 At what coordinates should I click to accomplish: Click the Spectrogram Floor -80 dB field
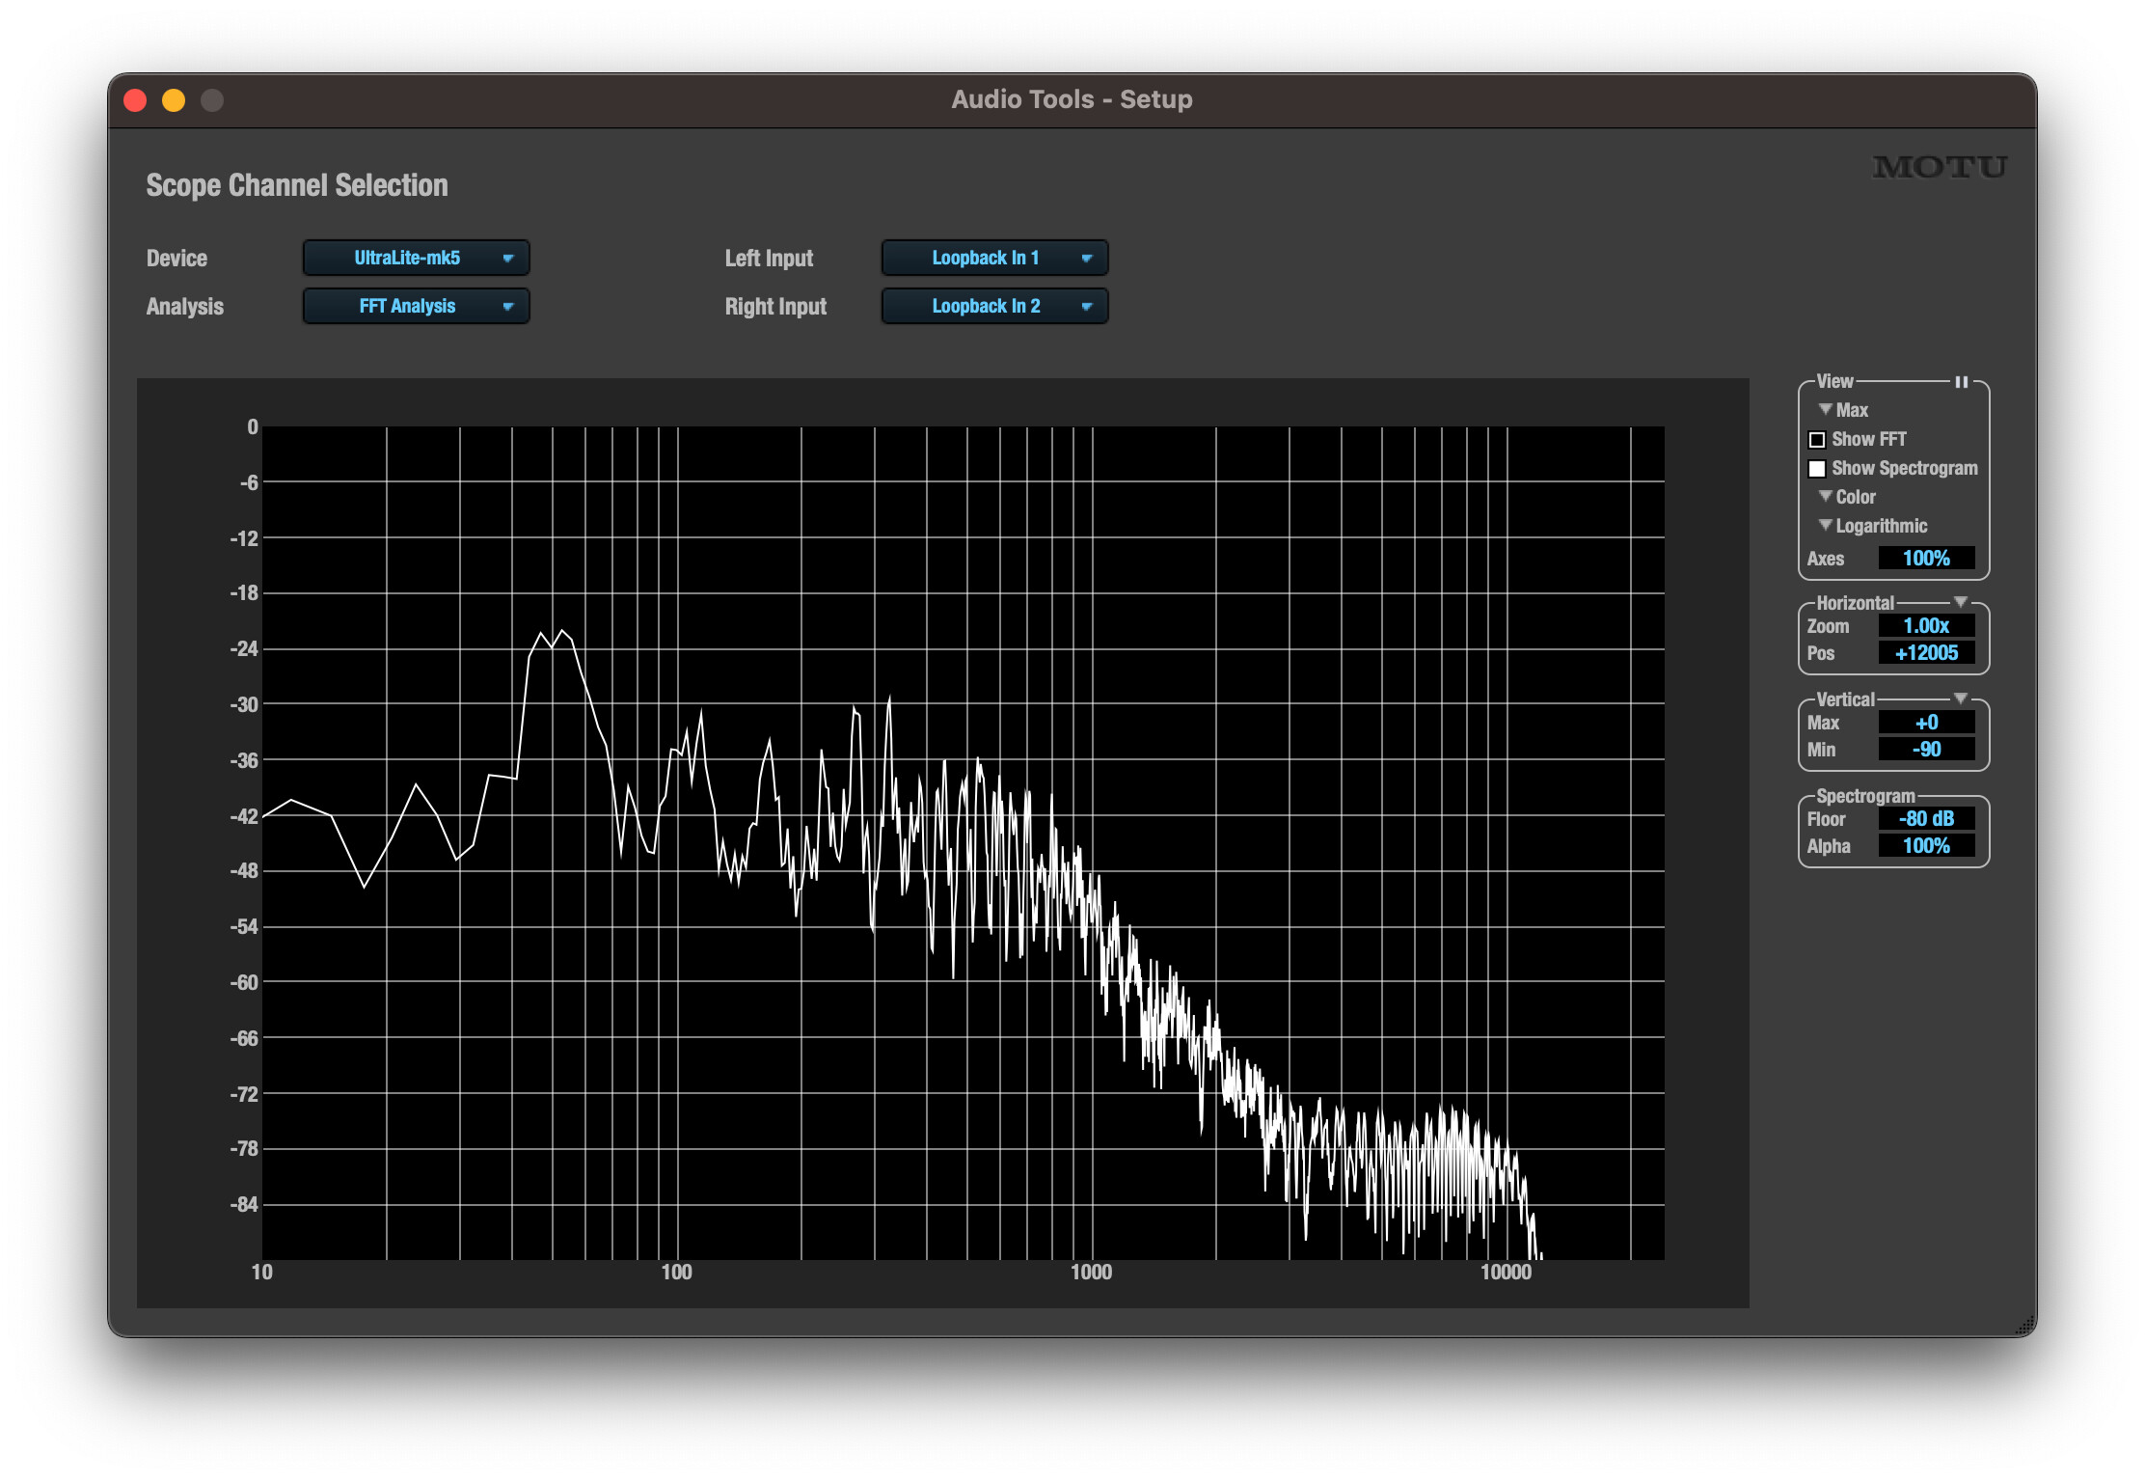pos(1926,819)
